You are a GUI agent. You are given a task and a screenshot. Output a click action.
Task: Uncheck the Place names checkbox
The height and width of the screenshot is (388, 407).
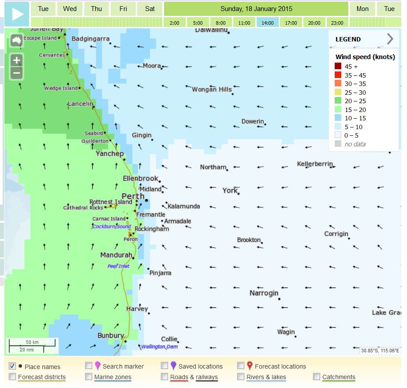12,366
